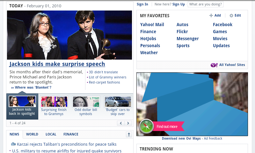Open Facebook favorite
255x153 pixels.
(222, 25)
